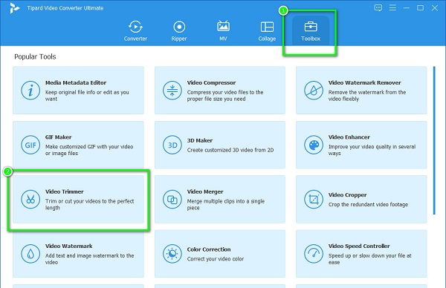The height and width of the screenshot is (288, 446).
Task: Click the Video Cropper icon
Action: coord(314,200)
